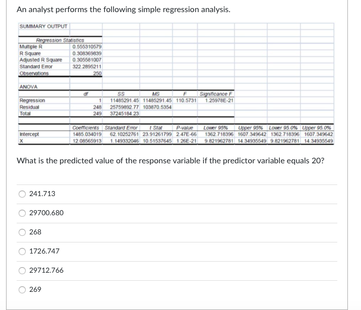Viewport: 361px width, 310px height.
Task: Choose the 268 answer radio button
Action: (x=22, y=232)
